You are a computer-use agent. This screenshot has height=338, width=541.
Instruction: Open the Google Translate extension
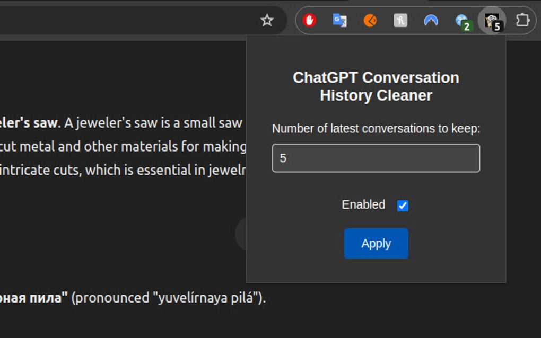pyautogui.click(x=339, y=21)
